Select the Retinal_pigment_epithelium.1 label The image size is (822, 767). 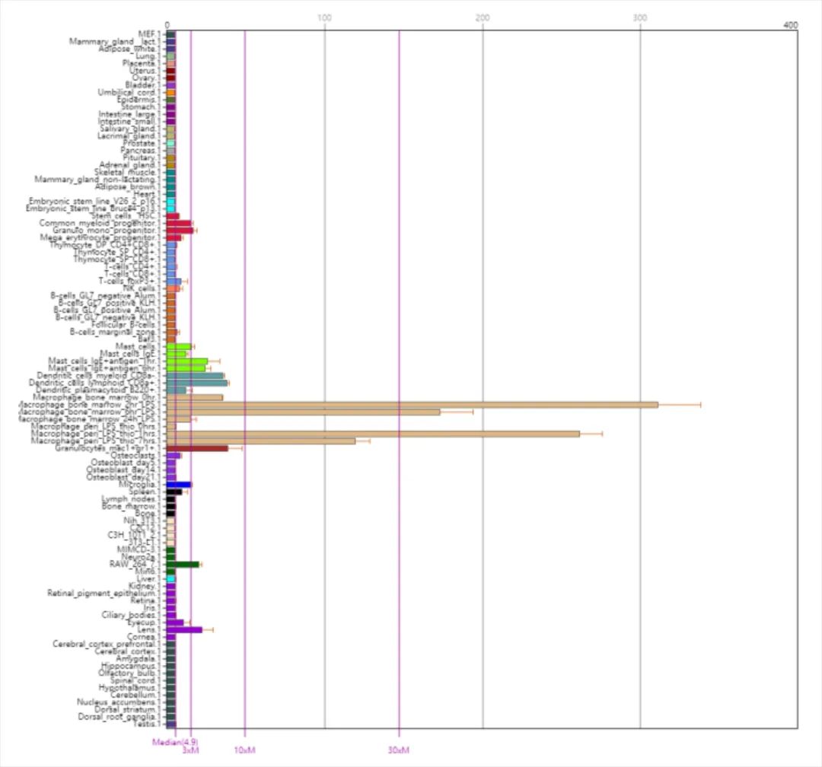pos(104,593)
